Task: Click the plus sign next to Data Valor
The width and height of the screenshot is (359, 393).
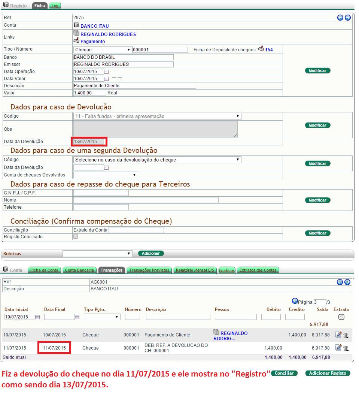Action: (120, 78)
